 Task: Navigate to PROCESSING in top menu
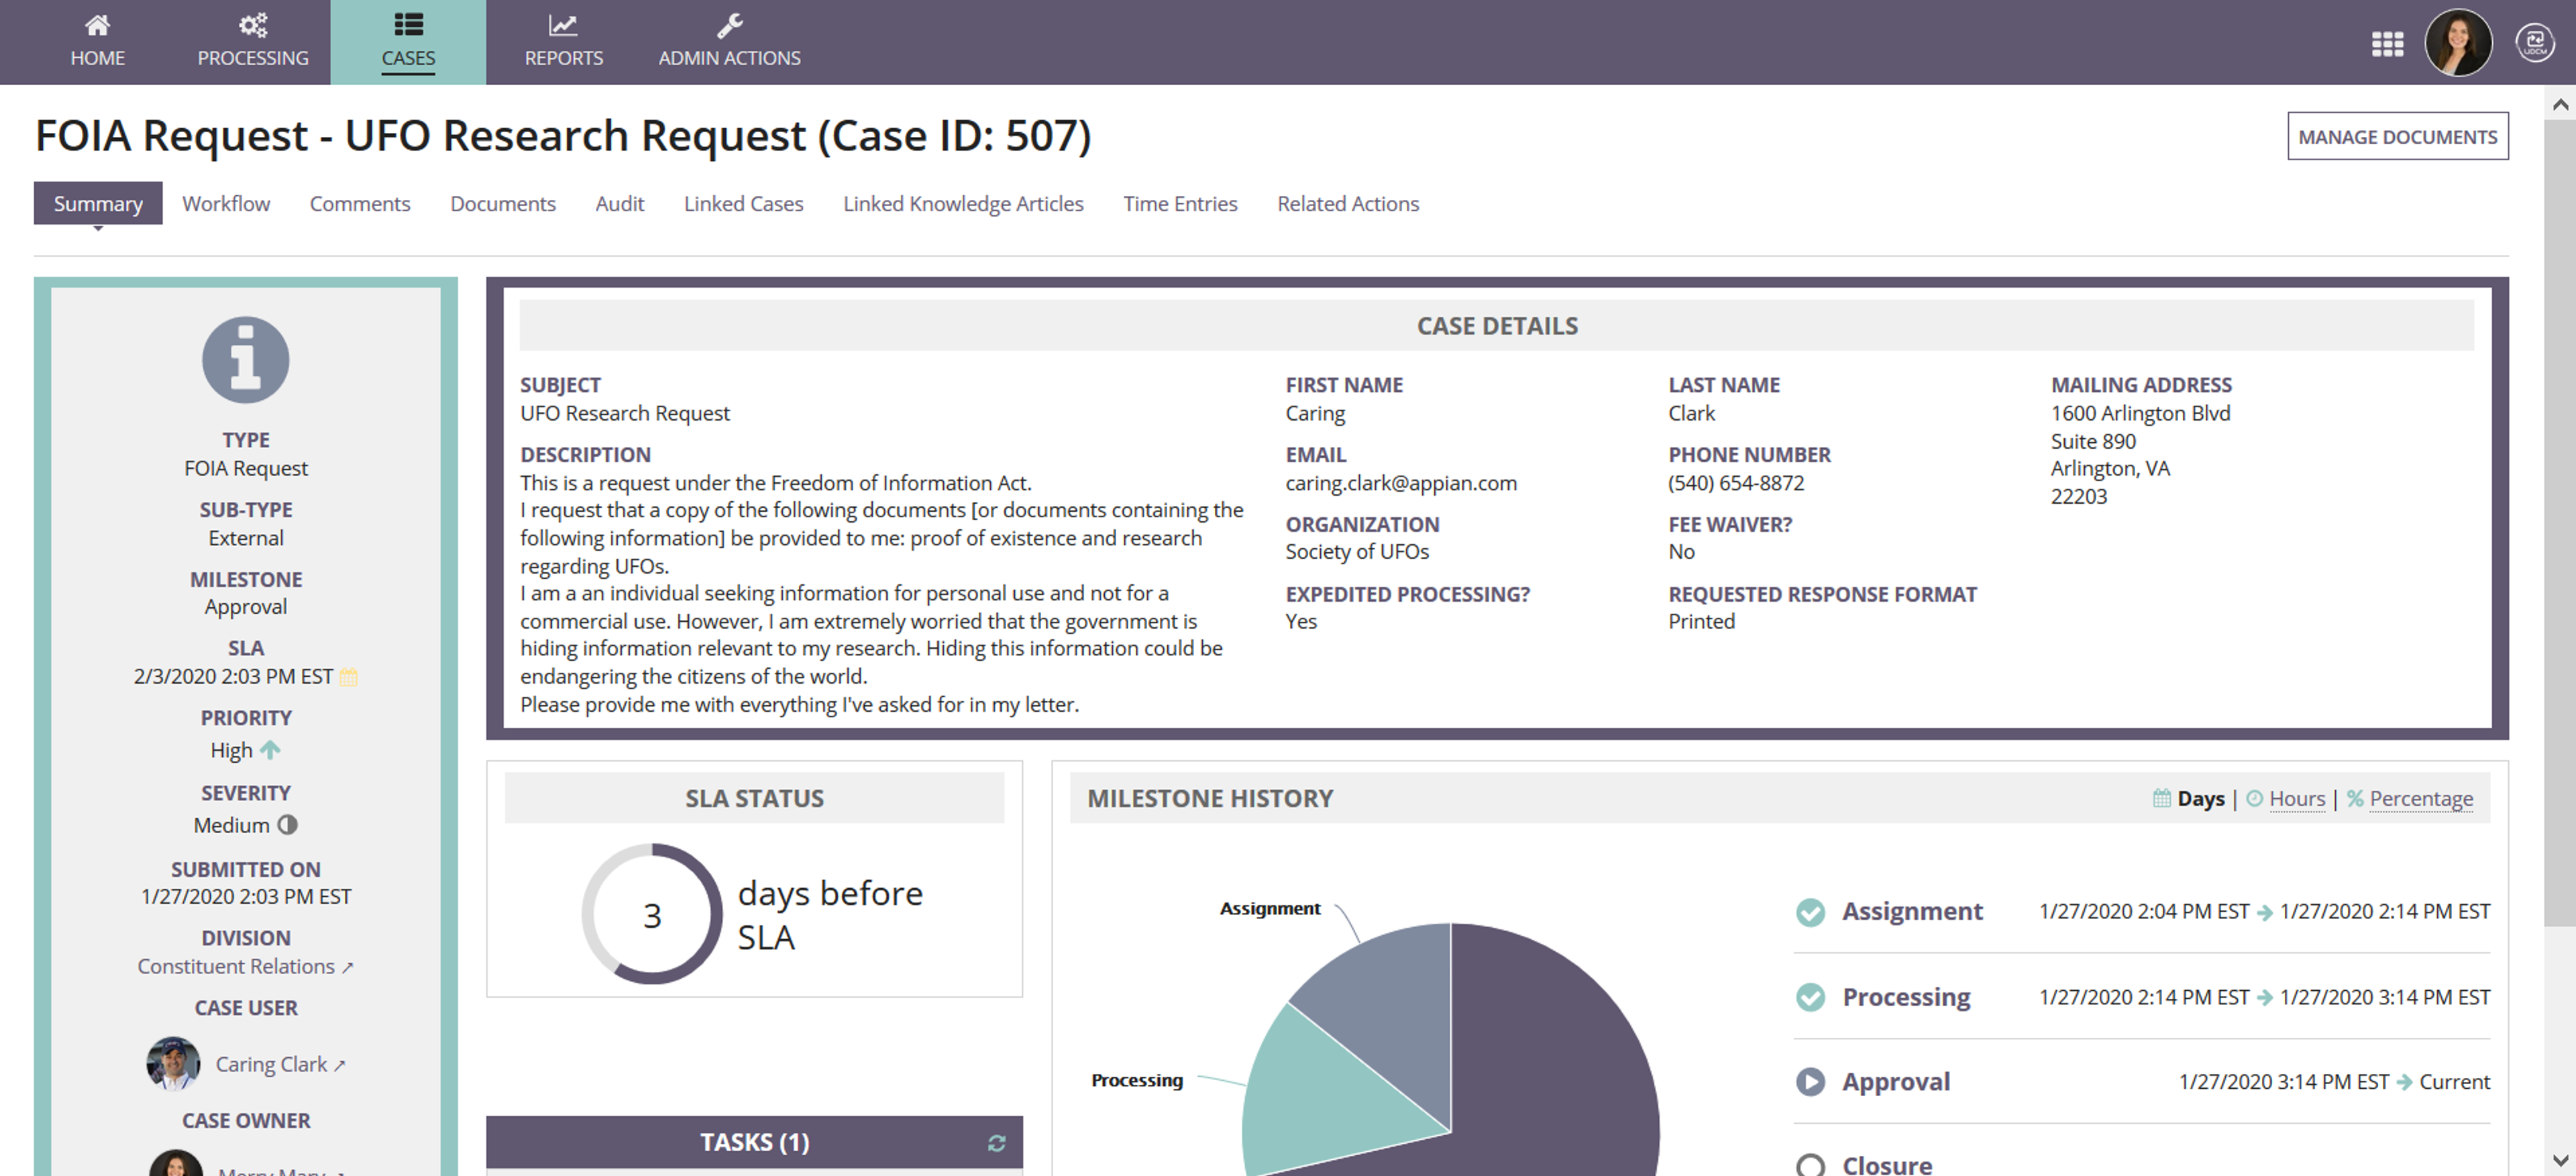(253, 42)
